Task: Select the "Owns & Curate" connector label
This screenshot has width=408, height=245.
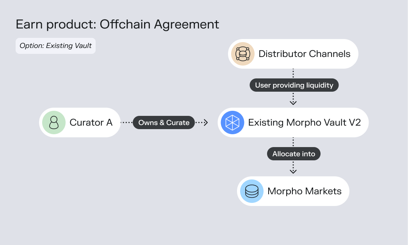Action: [164, 123]
